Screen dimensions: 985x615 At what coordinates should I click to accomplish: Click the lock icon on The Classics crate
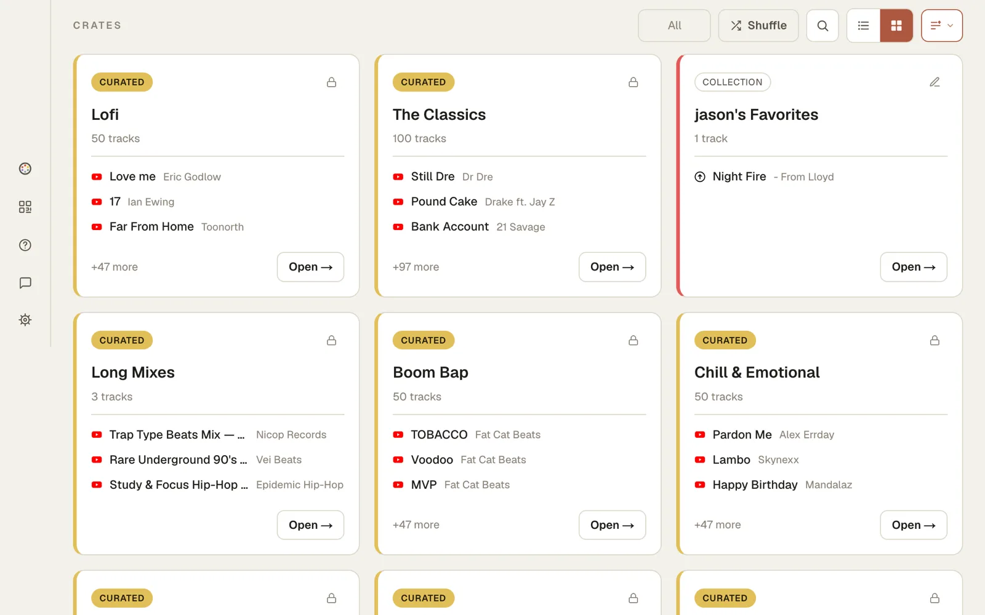tap(633, 82)
